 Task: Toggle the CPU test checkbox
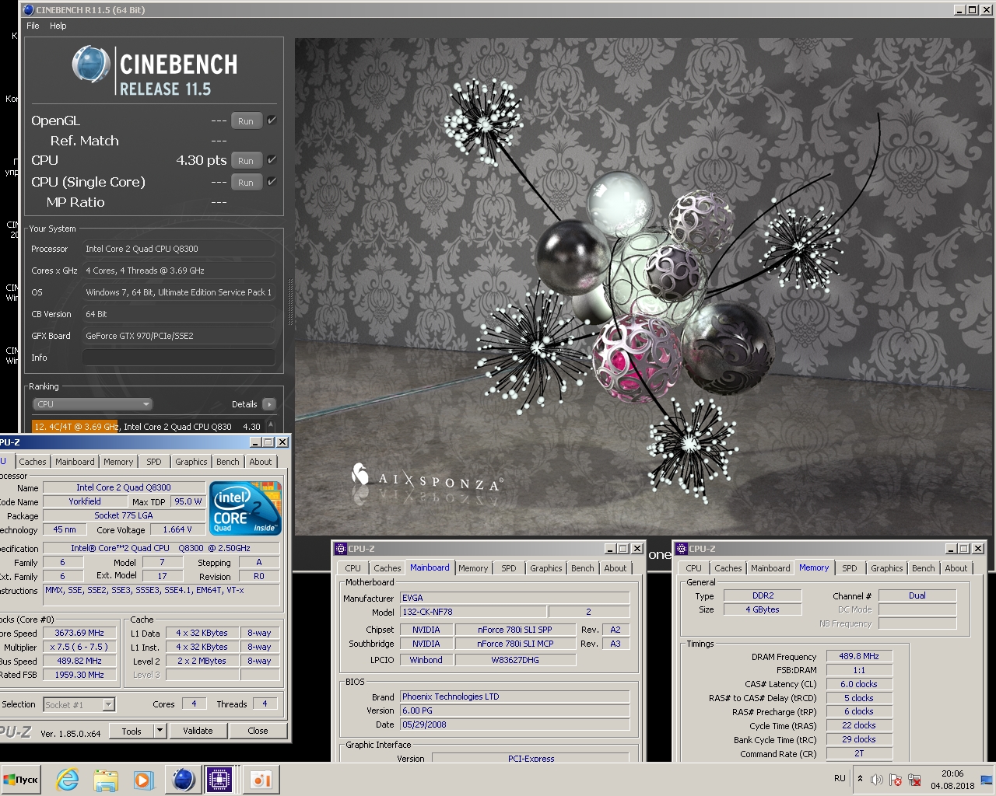point(272,160)
